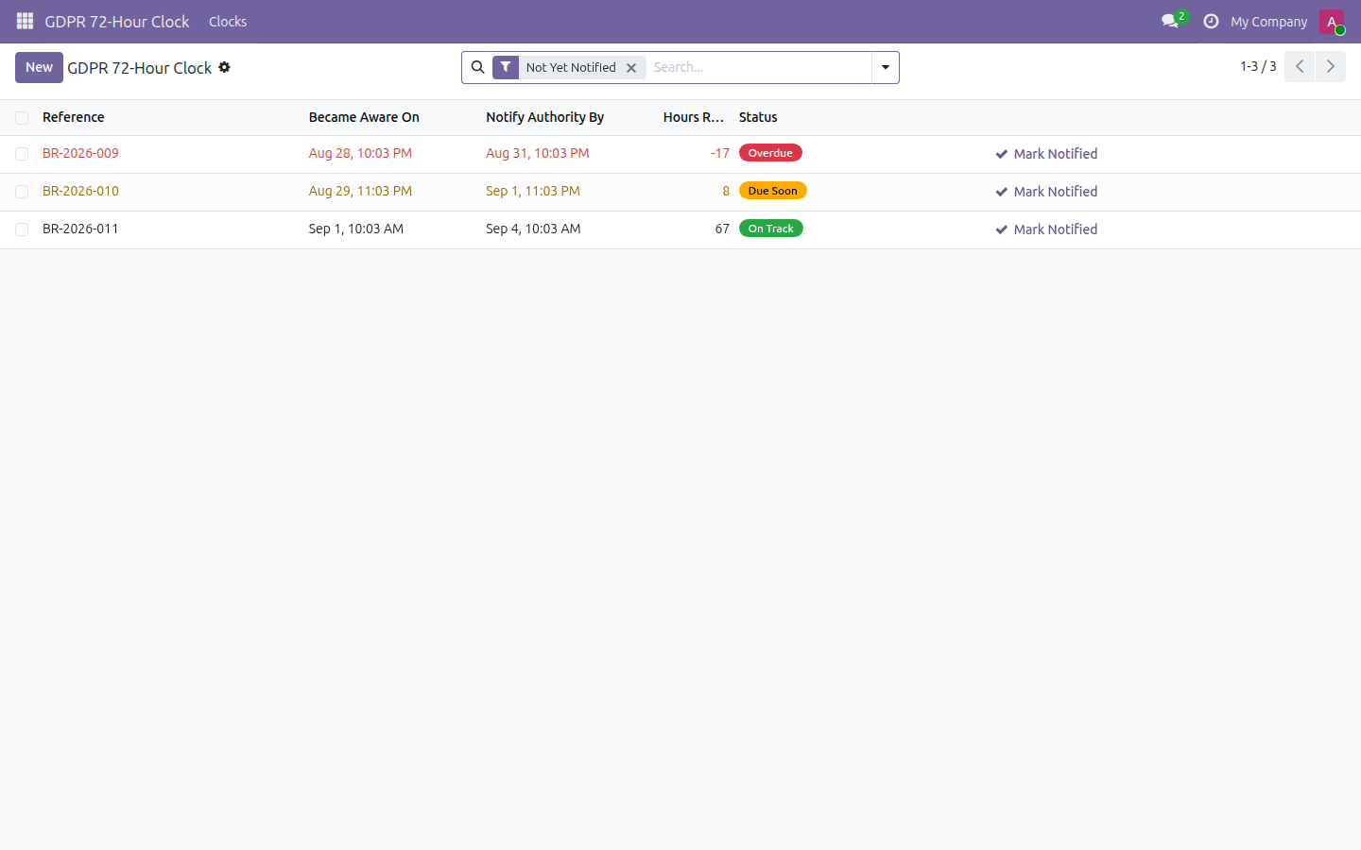Open record BR-2026-009

[80, 153]
